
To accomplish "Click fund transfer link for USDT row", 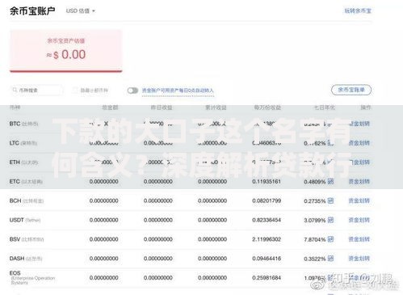I will tap(359, 220).
